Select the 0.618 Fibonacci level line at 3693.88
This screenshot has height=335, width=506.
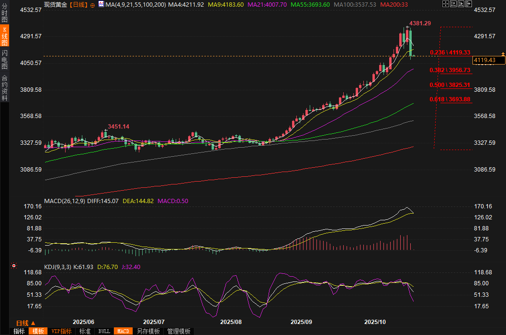pos(450,99)
